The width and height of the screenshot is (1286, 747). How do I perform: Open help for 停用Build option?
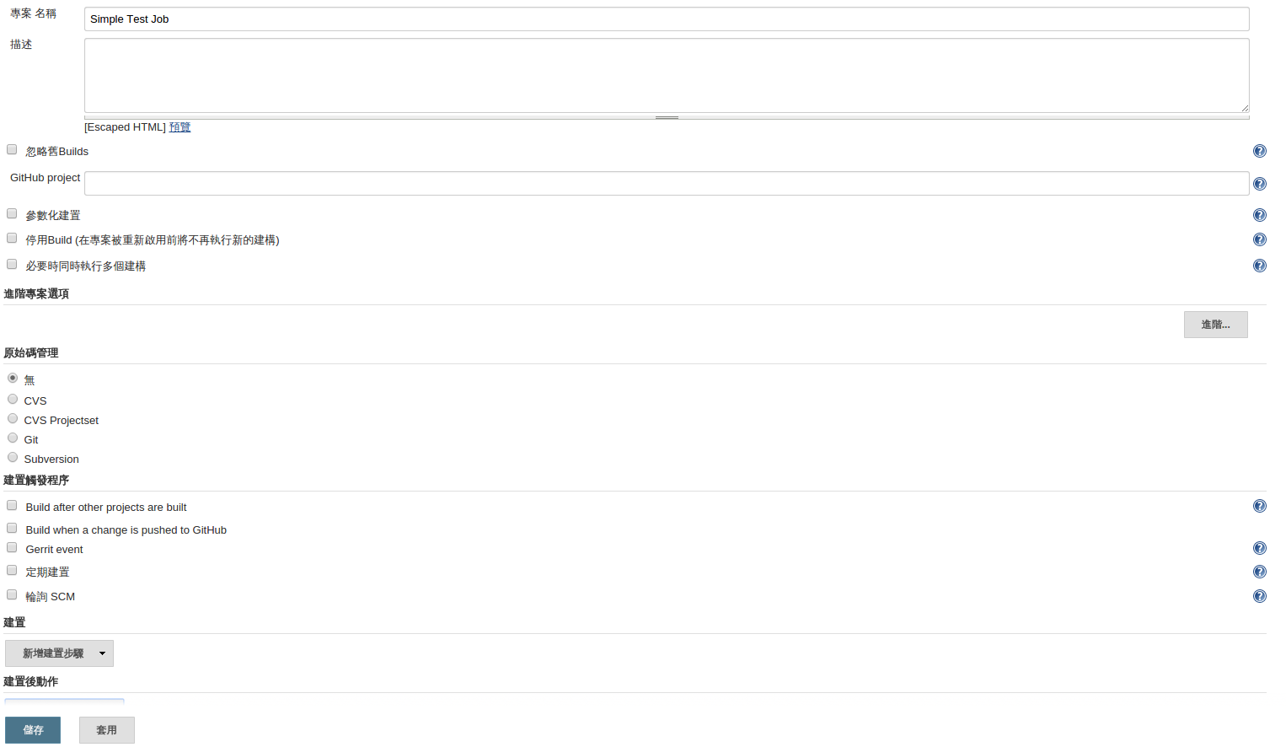1259,239
